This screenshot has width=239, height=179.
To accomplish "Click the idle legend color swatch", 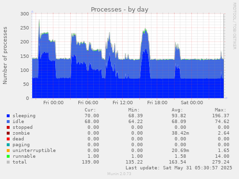I will click(8, 122).
